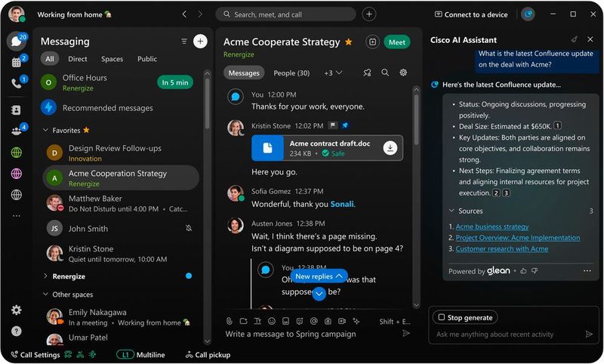Image resolution: width=604 pixels, height=364 pixels.
Task: Open the Acme business strategy source link
Action: click(x=492, y=227)
